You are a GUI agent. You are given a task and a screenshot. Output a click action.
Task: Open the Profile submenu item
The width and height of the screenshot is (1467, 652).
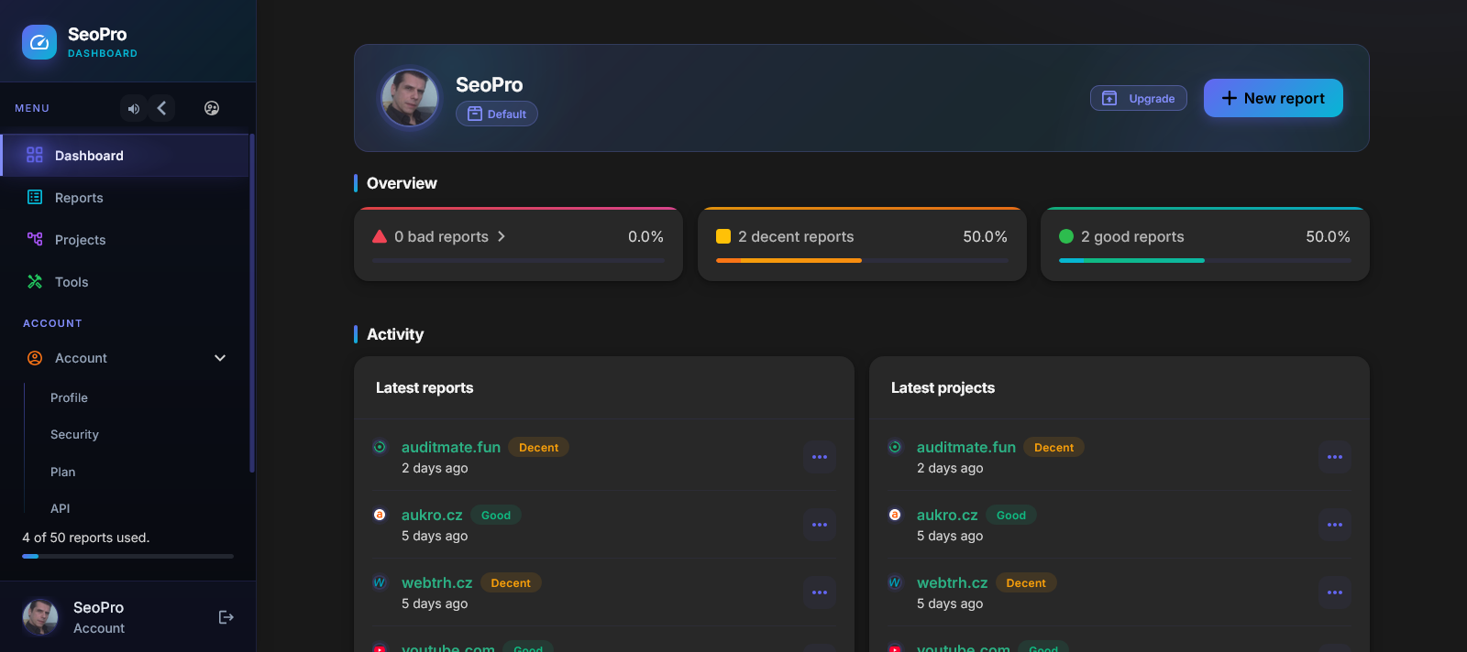tap(69, 397)
